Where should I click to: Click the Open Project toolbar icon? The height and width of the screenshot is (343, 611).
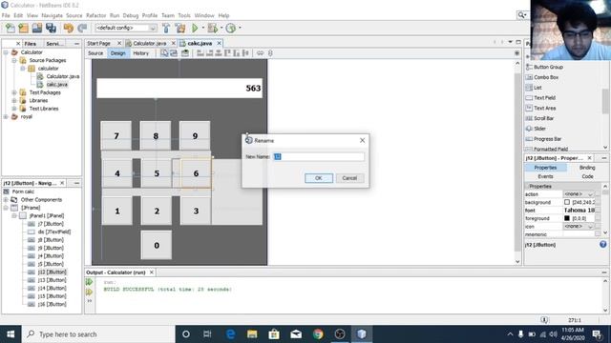point(37,28)
